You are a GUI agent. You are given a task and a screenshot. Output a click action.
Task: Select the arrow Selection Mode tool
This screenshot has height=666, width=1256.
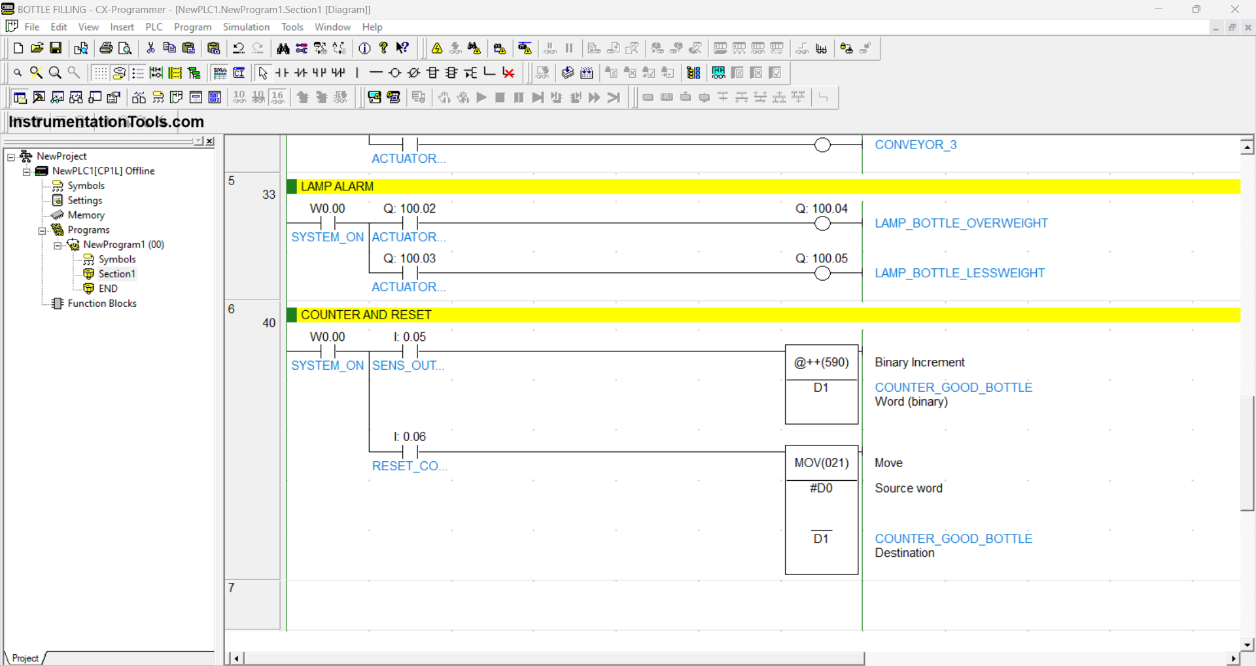click(263, 73)
